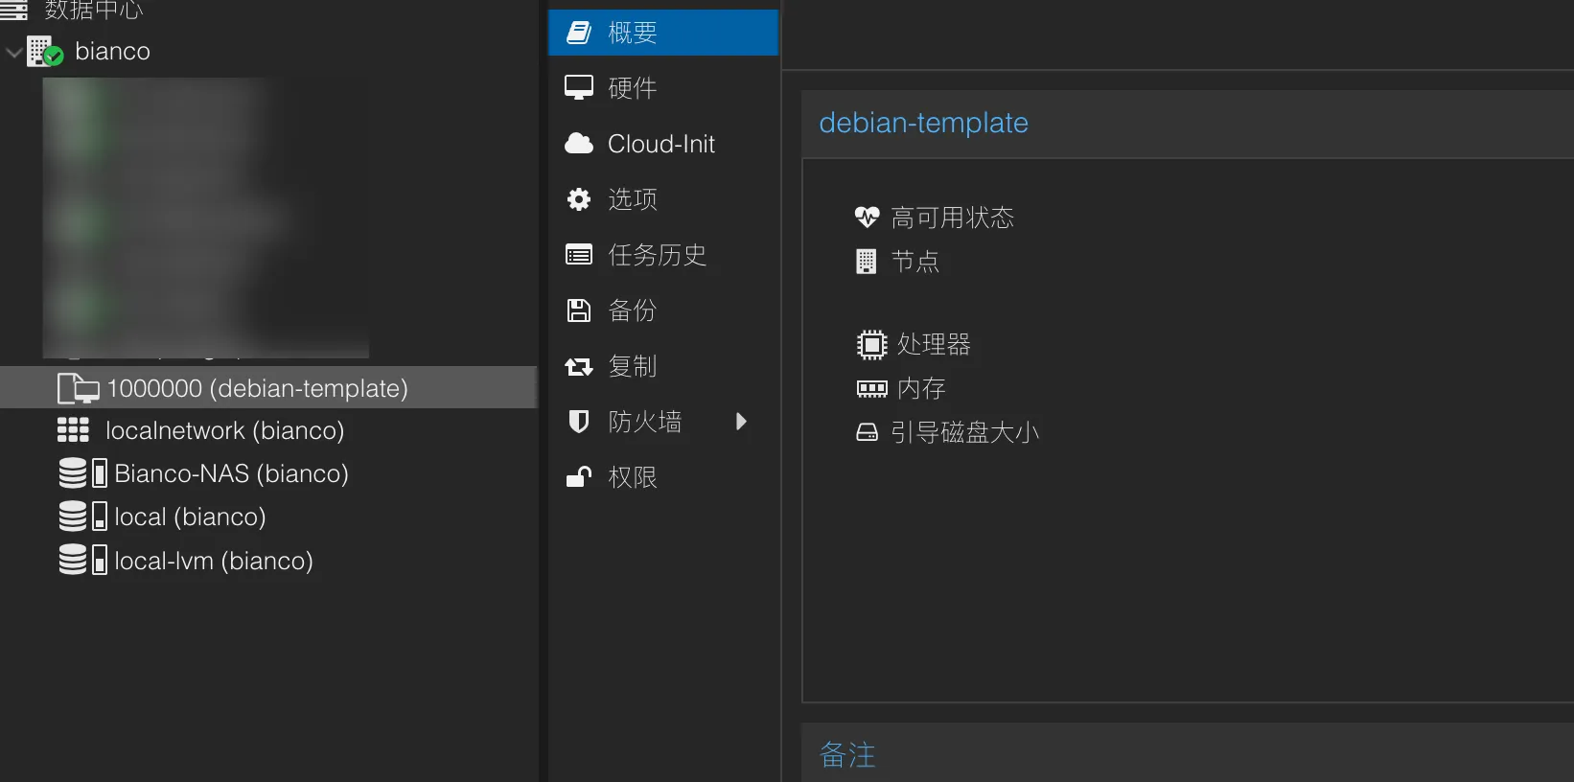Click the 权限 unlock icon
The width and height of the screenshot is (1574, 782).
(x=579, y=477)
